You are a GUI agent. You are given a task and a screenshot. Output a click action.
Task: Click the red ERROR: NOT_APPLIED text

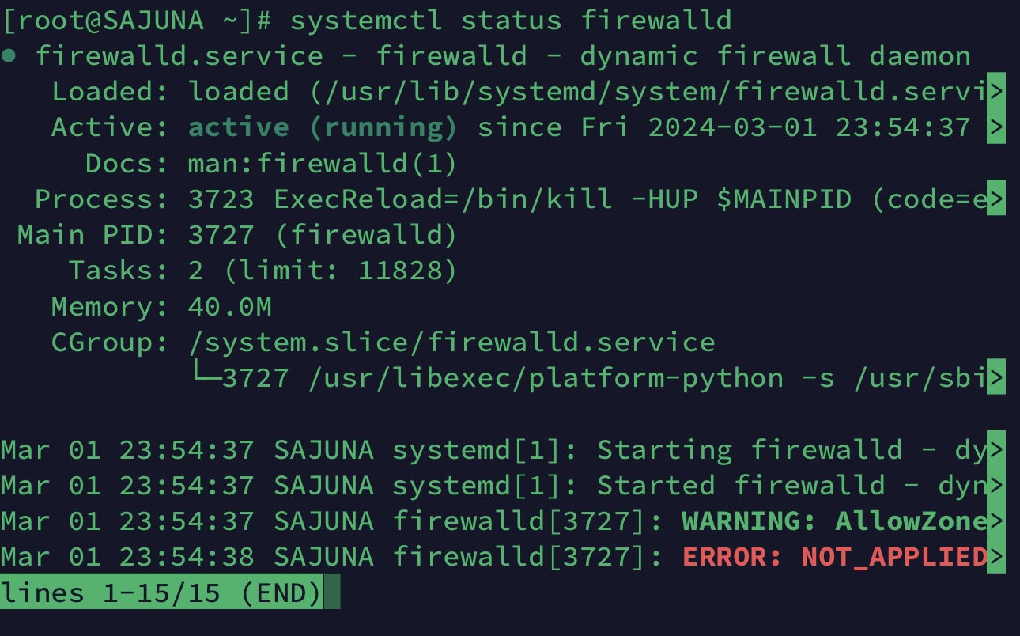click(834, 557)
